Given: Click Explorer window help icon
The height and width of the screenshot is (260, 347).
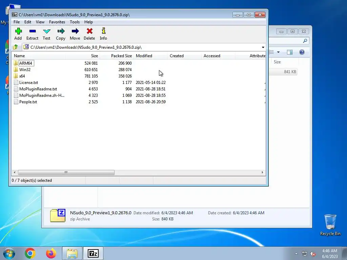Looking at the screenshot, I should (302, 52).
